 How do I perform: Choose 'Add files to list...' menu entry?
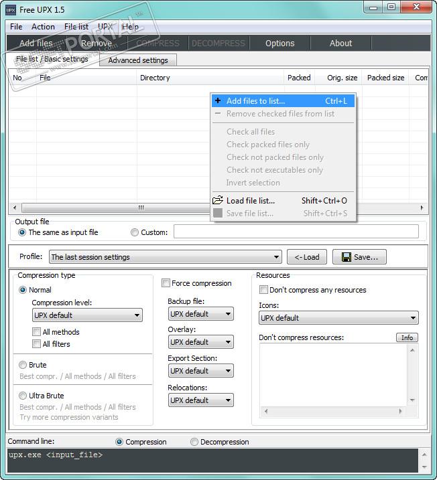[x=283, y=100]
